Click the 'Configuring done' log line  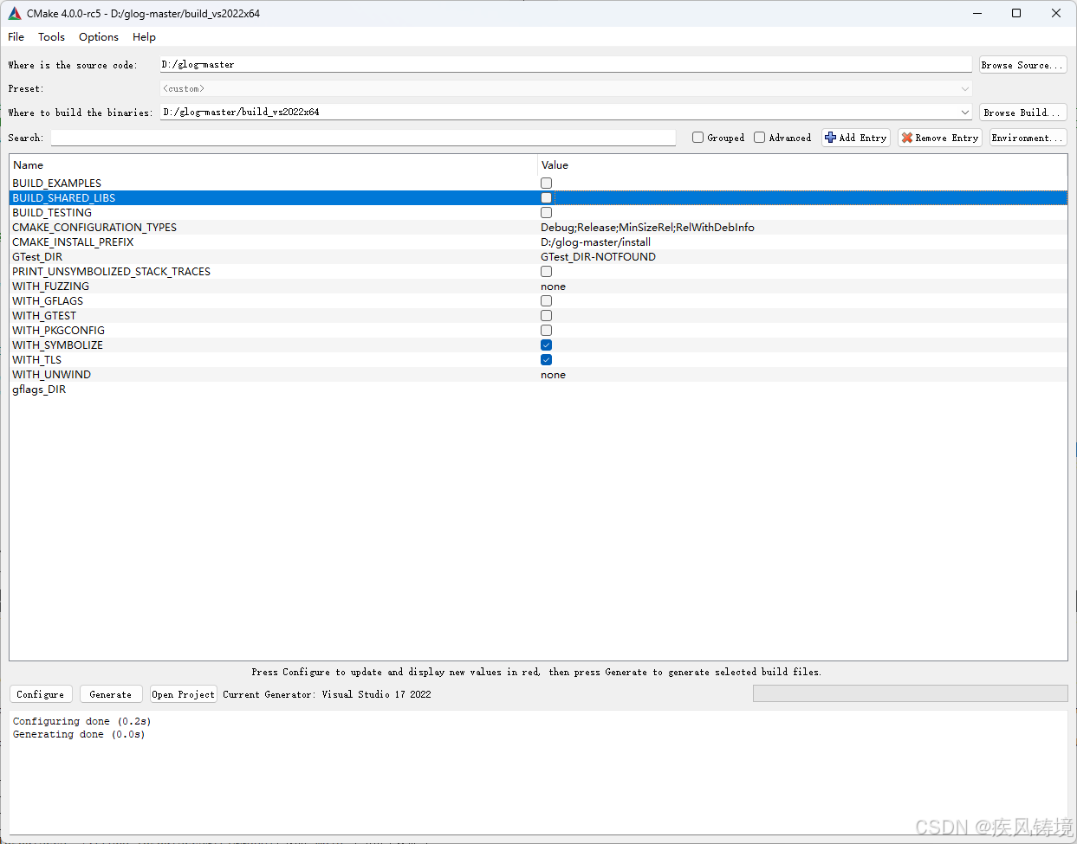[81, 721]
